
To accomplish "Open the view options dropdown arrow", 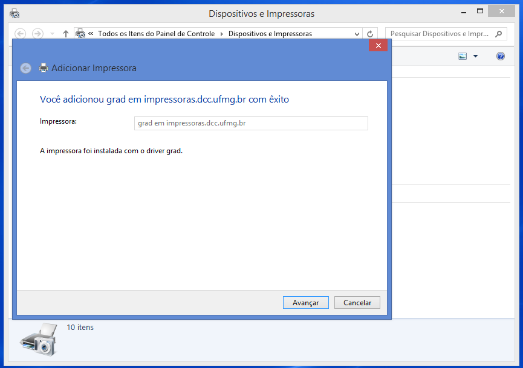I will (475, 56).
